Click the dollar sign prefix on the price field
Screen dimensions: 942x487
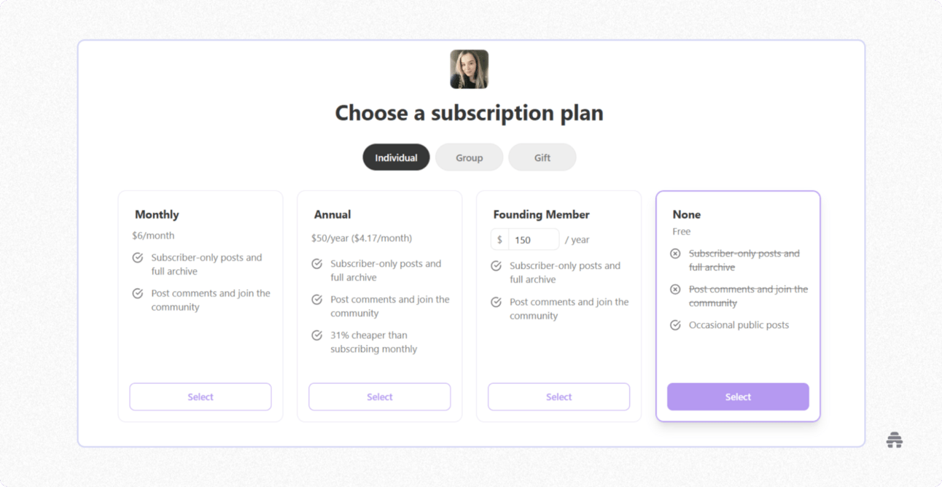[500, 239]
